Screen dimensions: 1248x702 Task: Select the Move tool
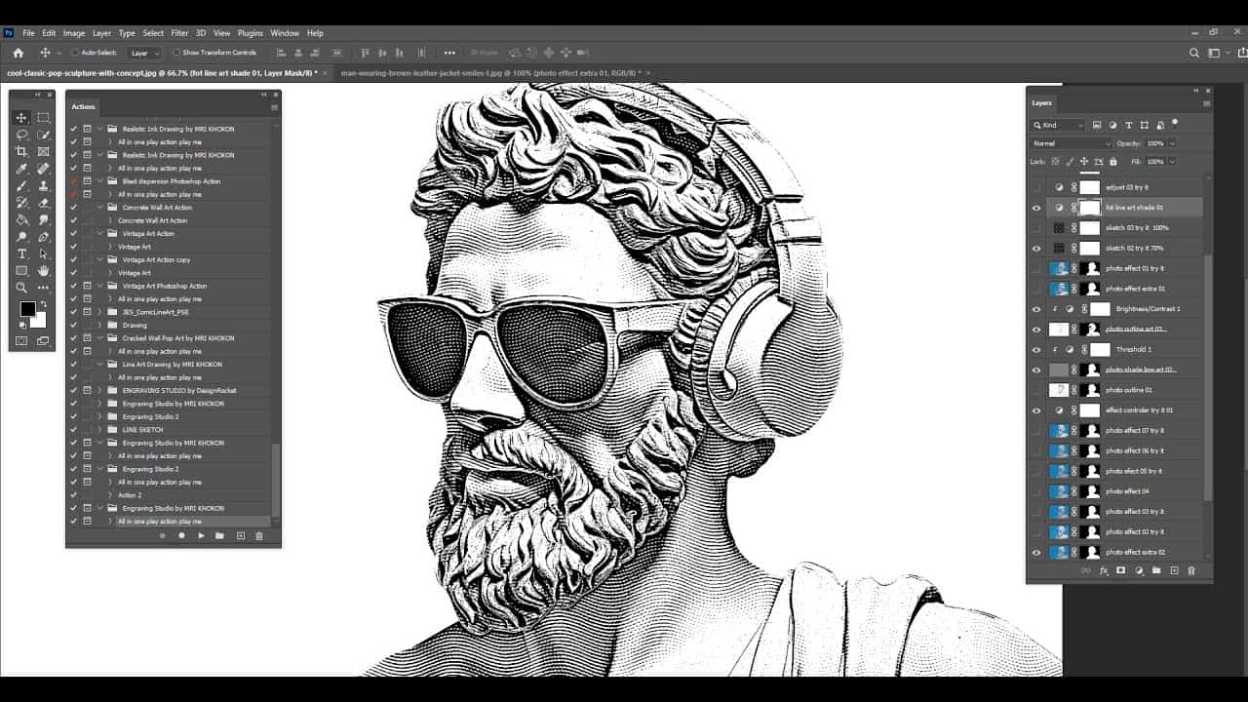pos(21,118)
